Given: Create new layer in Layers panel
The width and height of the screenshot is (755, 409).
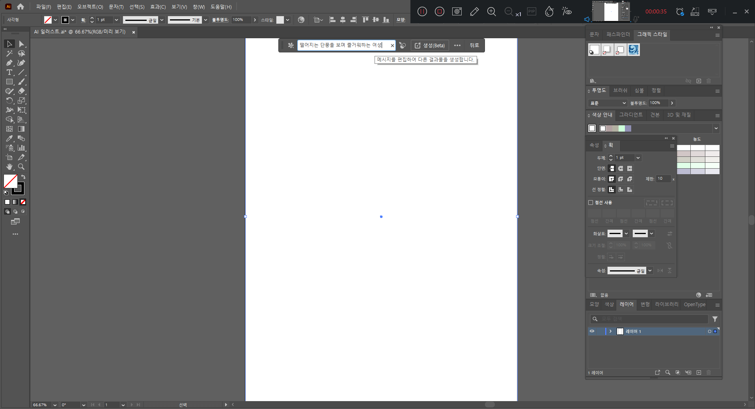Looking at the screenshot, I should (x=699, y=372).
